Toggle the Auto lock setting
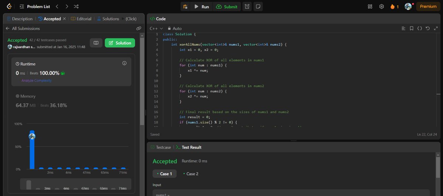 tap(175, 28)
